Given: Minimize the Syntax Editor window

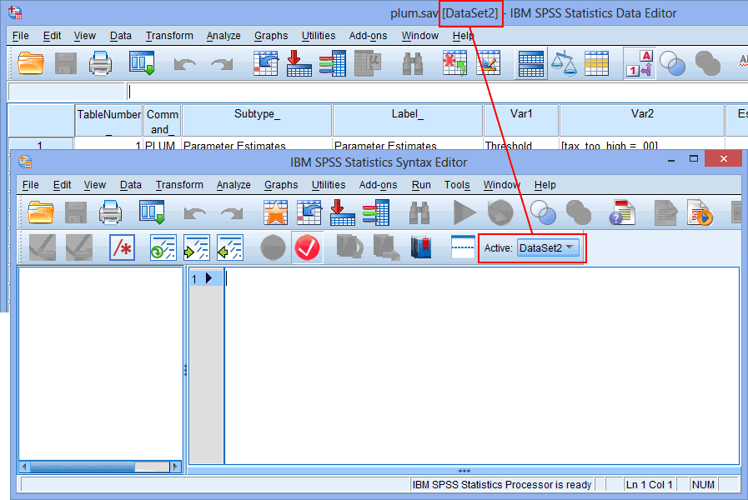Looking at the screenshot, I should (671, 160).
